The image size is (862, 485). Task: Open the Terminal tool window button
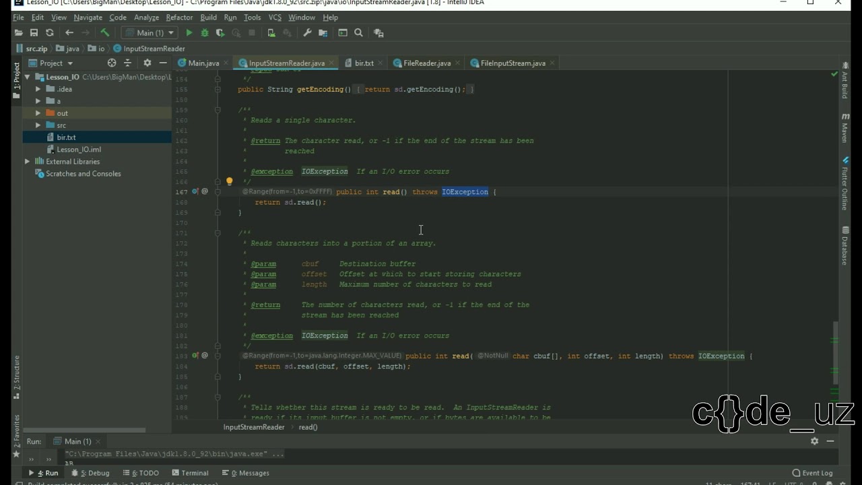pos(191,473)
